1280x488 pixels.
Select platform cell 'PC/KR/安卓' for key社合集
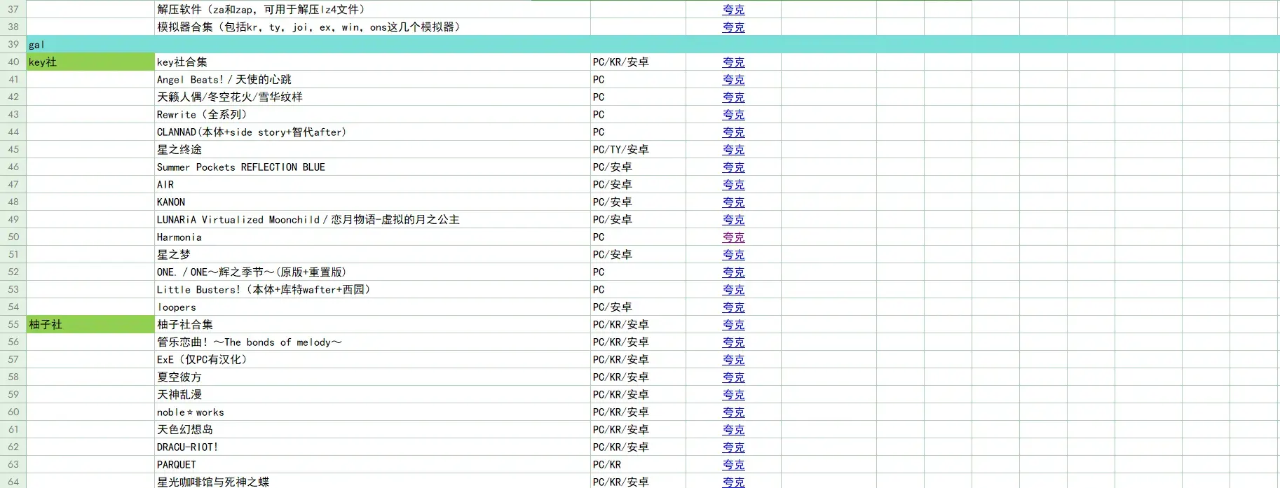pos(638,62)
